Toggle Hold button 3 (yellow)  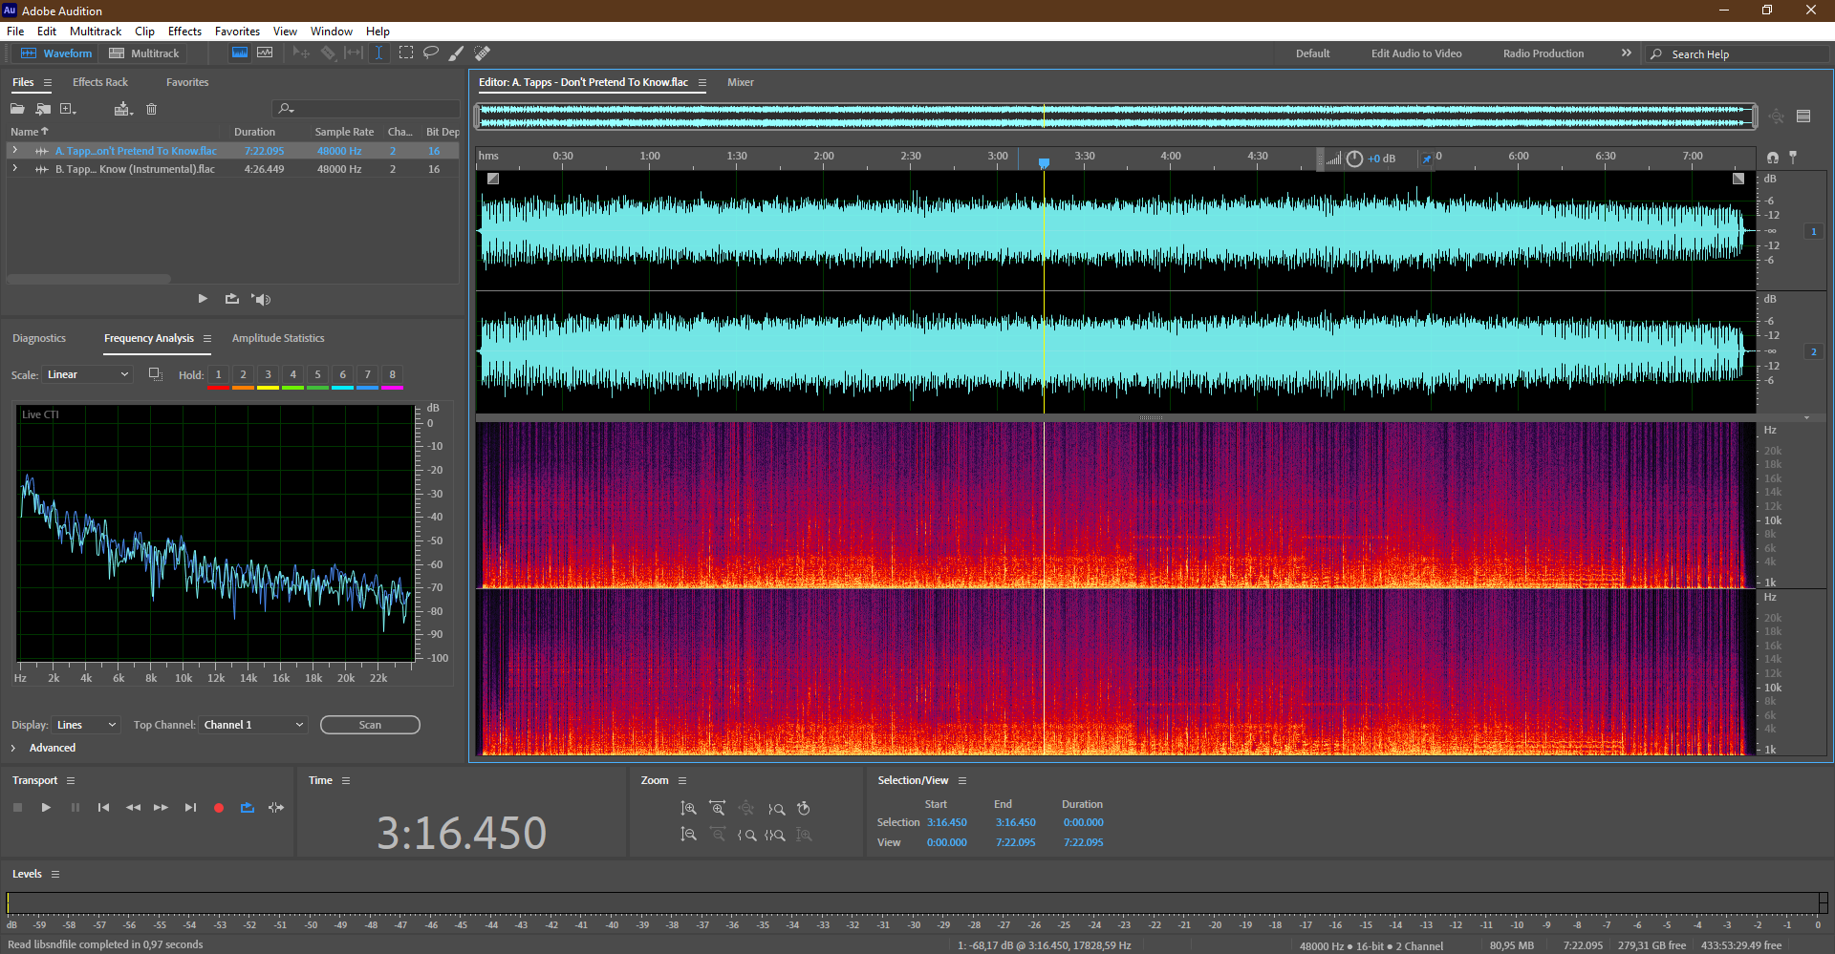268,375
